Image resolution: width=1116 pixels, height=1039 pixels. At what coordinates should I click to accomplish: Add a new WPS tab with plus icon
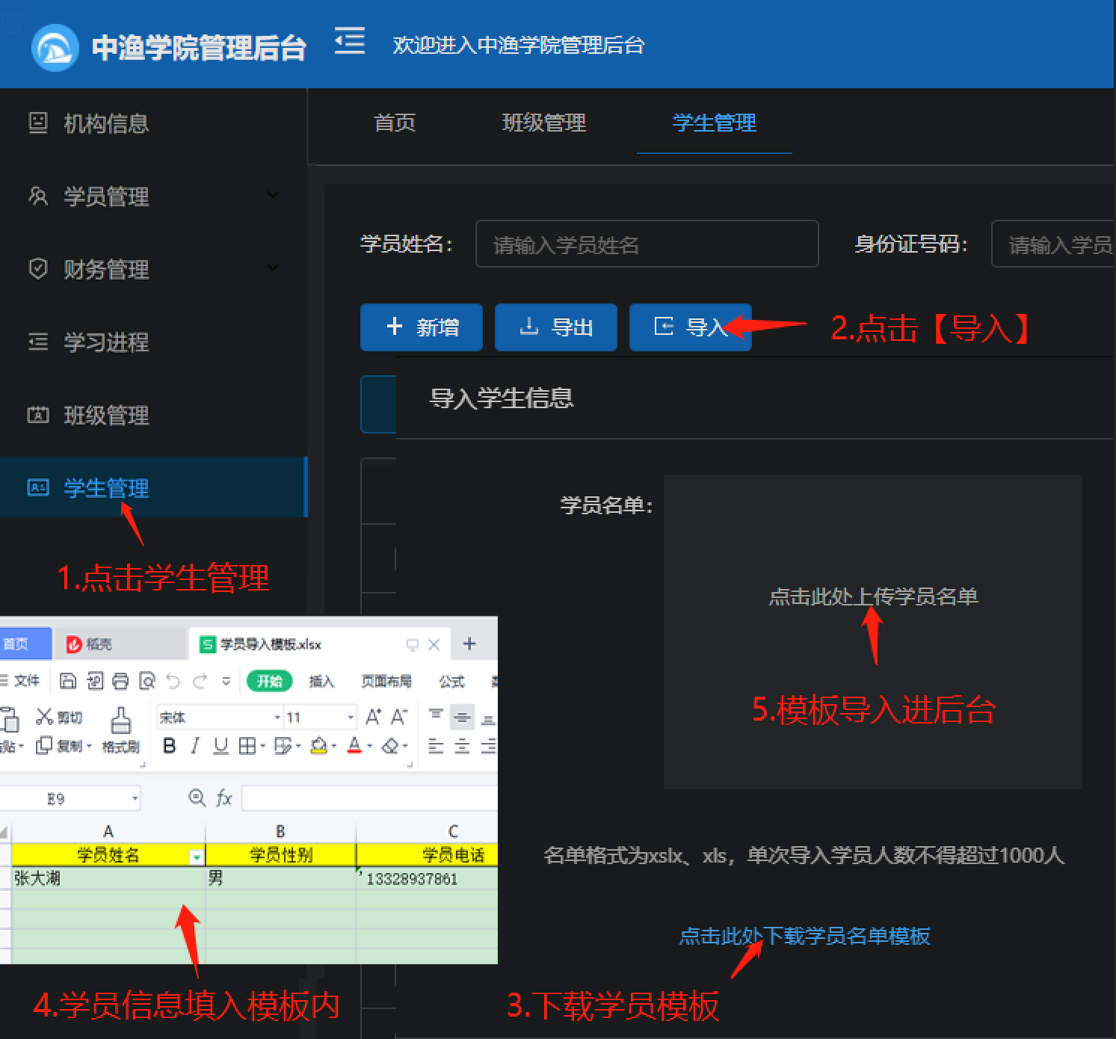(469, 644)
